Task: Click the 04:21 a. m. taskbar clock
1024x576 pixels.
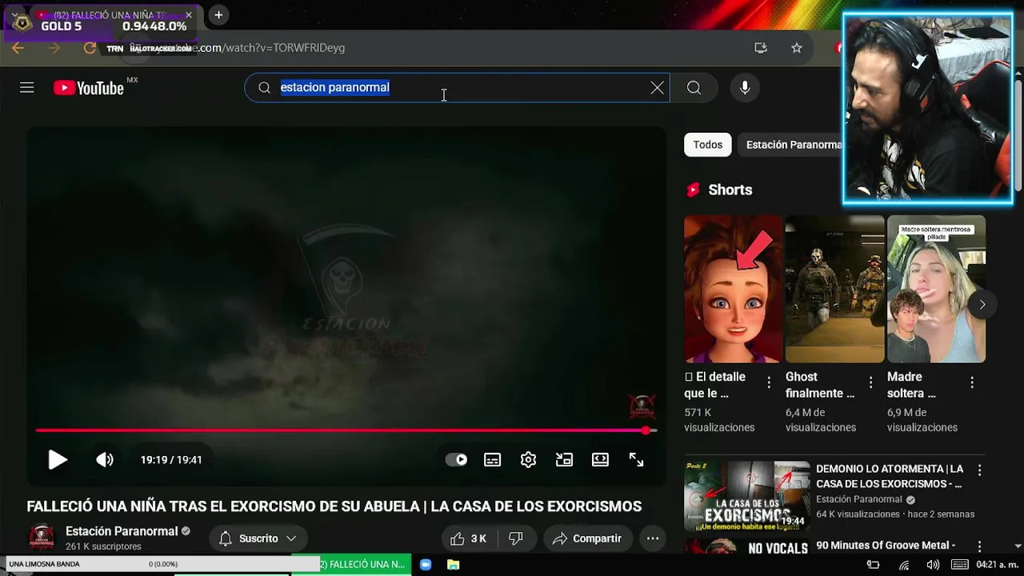Action: pyautogui.click(x=996, y=565)
